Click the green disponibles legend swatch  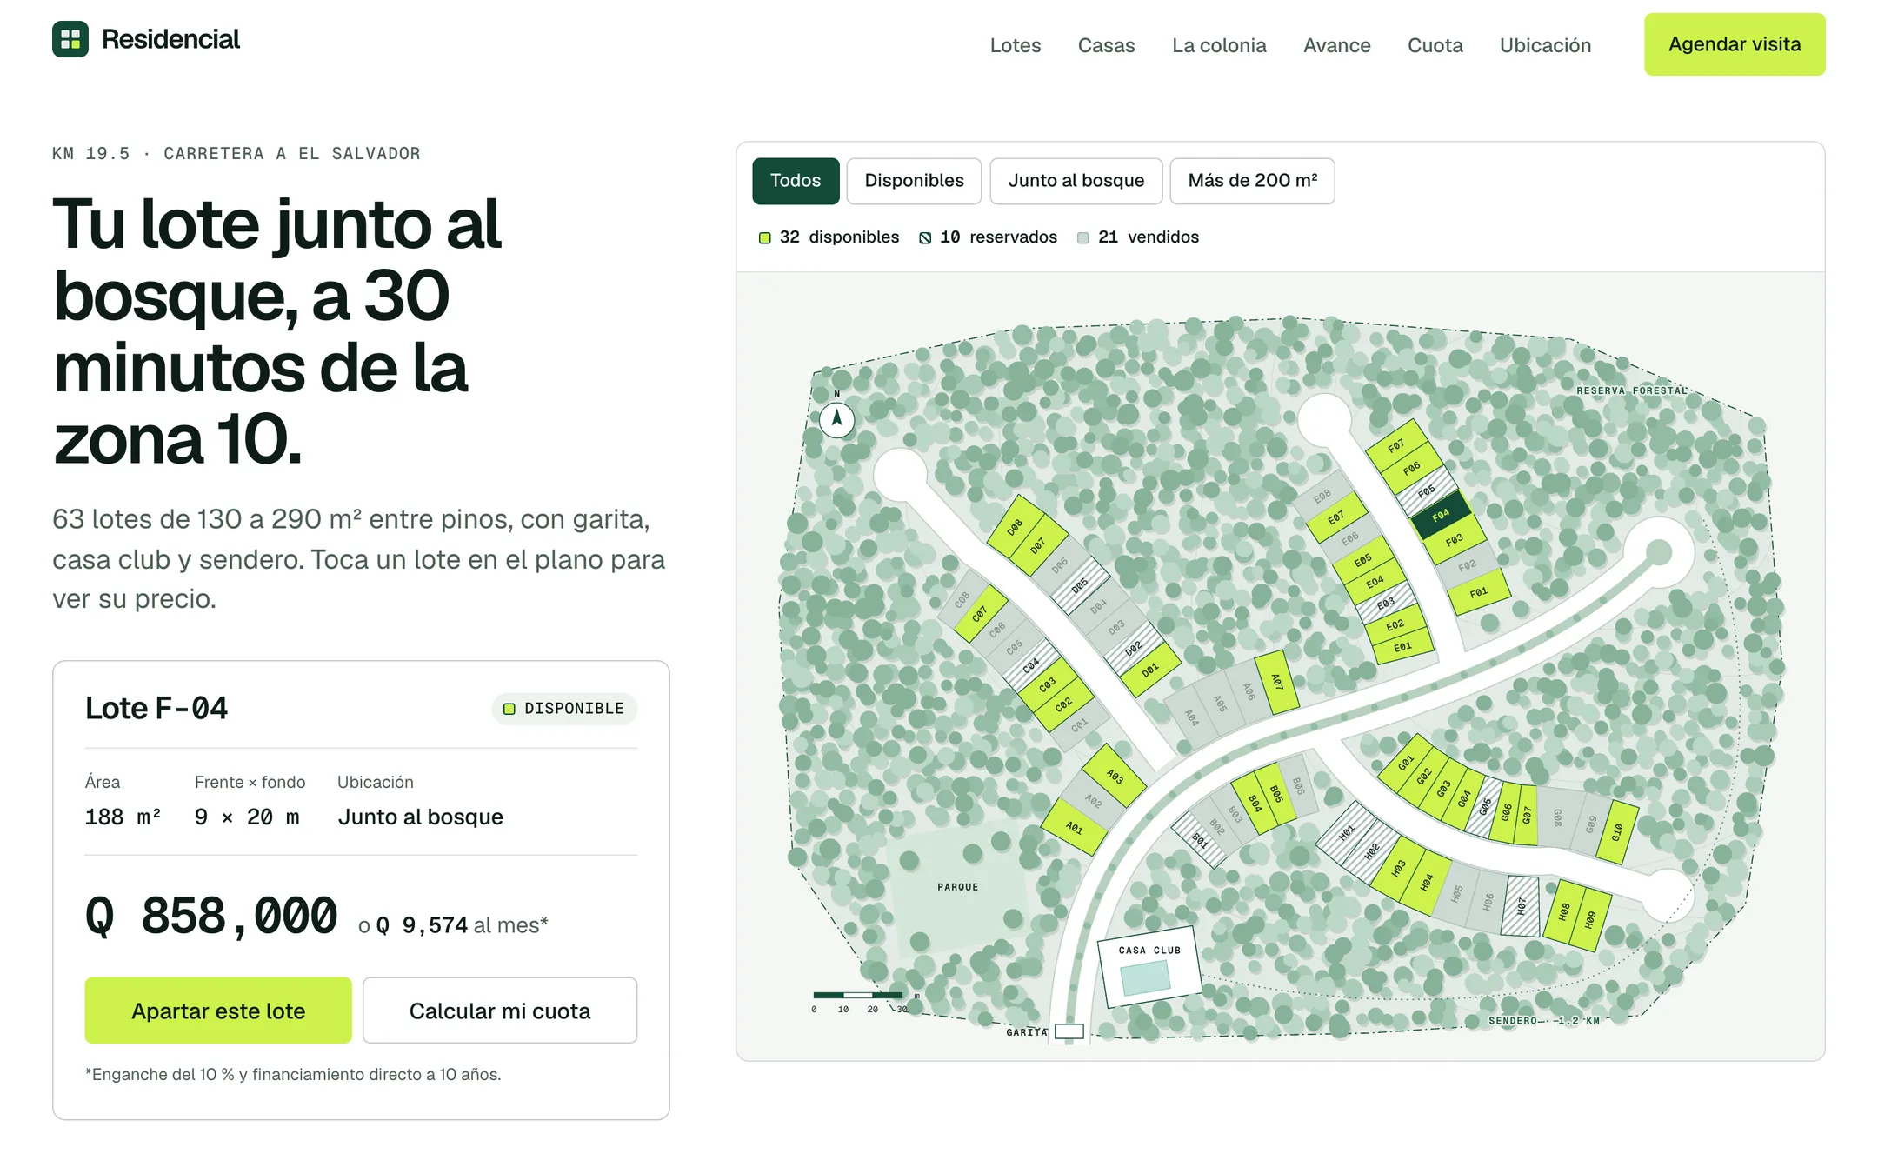click(765, 237)
